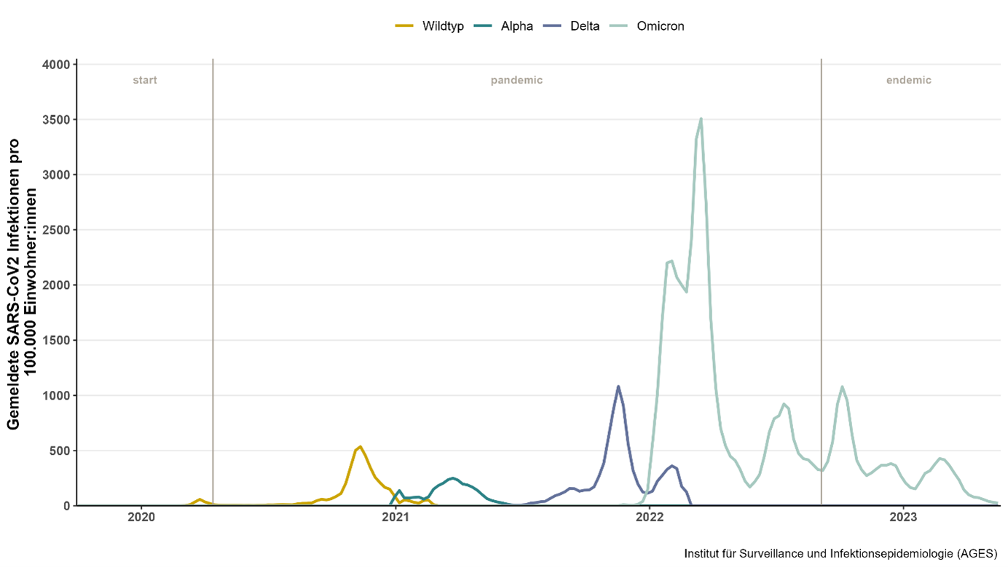Click the 2500 y-axis tick label

[56, 230]
